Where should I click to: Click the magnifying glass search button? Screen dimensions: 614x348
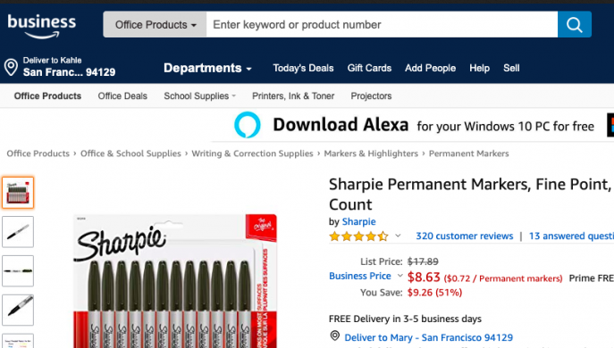point(575,25)
